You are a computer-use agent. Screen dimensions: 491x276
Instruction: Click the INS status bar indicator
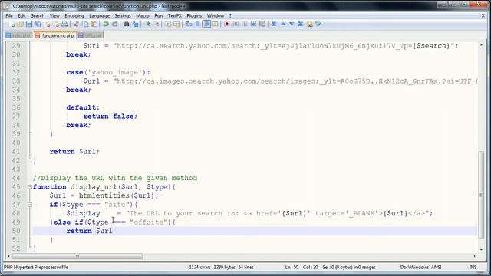tap(473, 268)
